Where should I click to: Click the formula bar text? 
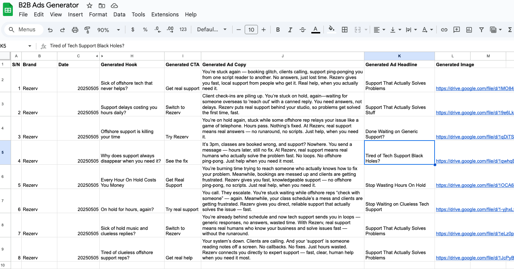point(87,46)
